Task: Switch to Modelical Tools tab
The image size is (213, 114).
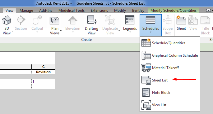Action: (72, 11)
